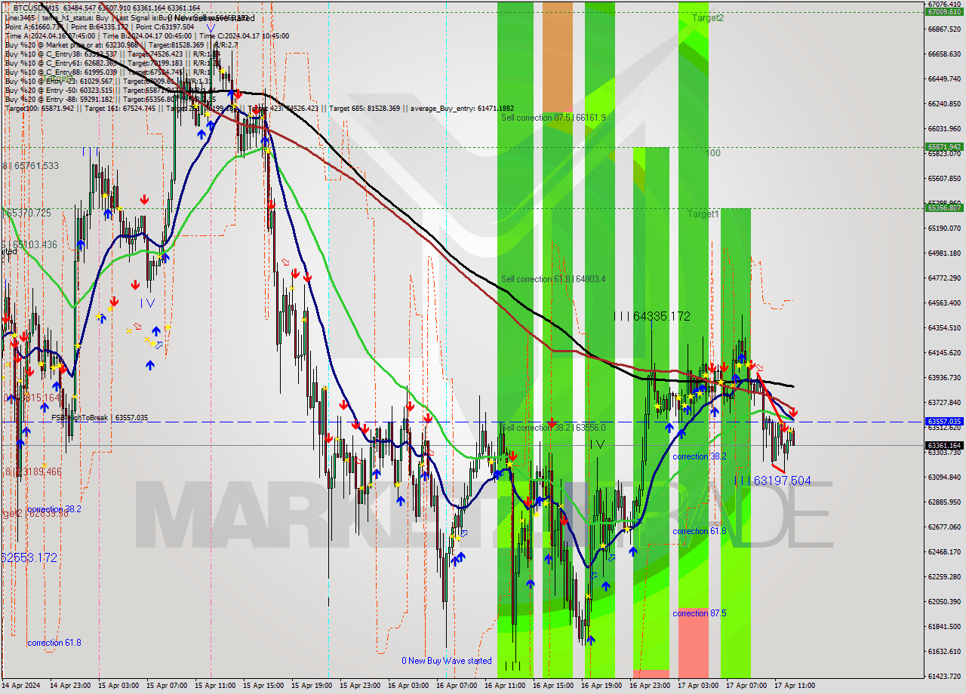This screenshot has width=966, height=694.
Task: Select the 'I I I 63197.504' label
Action: click(773, 481)
